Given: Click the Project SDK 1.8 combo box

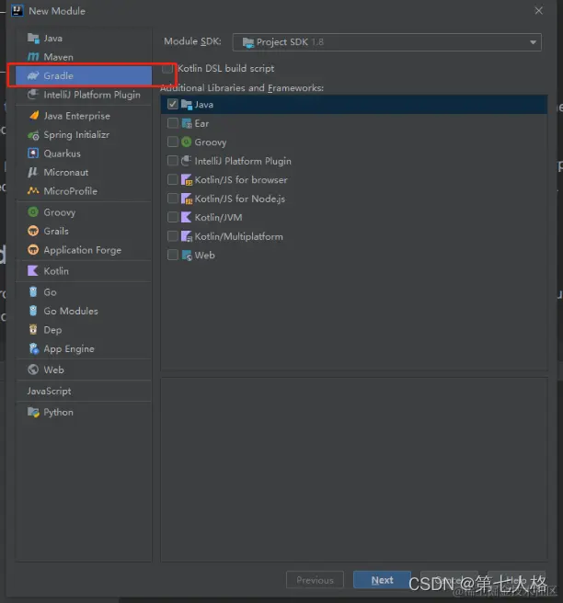Looking at the screenshot, I should [386, 42].
